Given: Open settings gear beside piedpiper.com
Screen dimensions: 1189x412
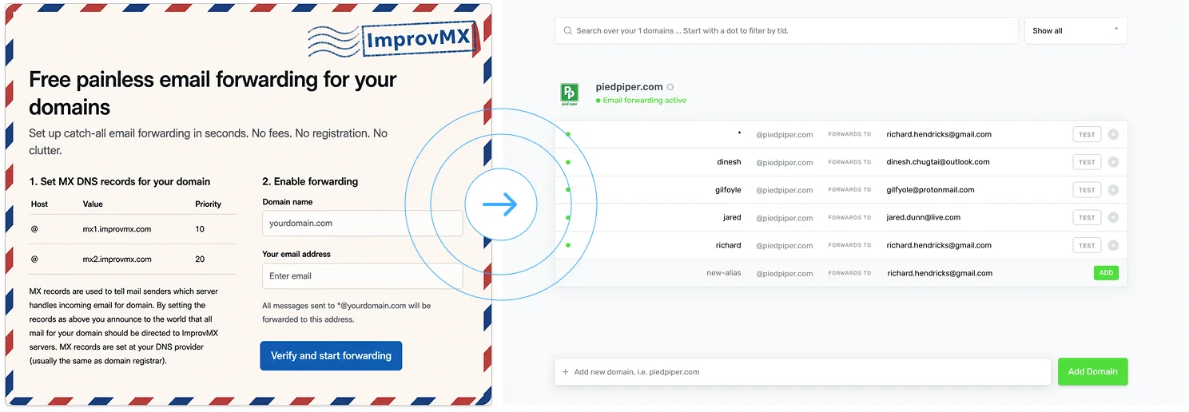Looking at the screenshot, I should [670, 87].
